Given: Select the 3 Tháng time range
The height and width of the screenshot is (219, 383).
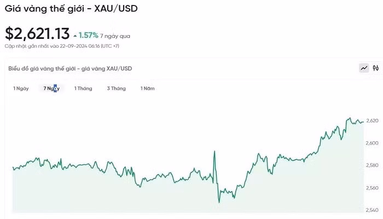Looking at the screenshot, I should click(116, 88).
